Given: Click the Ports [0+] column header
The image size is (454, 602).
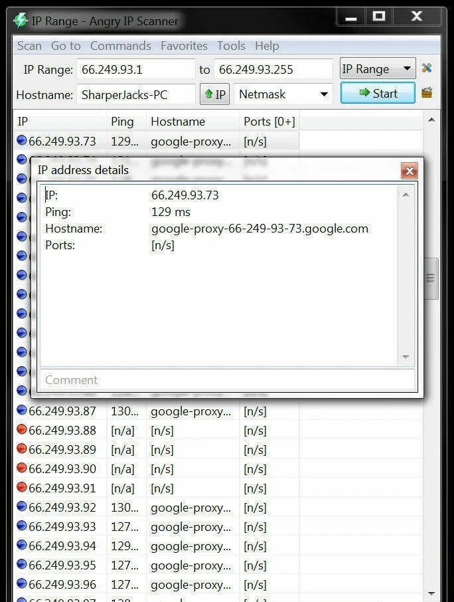Looking at the screenshot, I should (x=269, y=122).
